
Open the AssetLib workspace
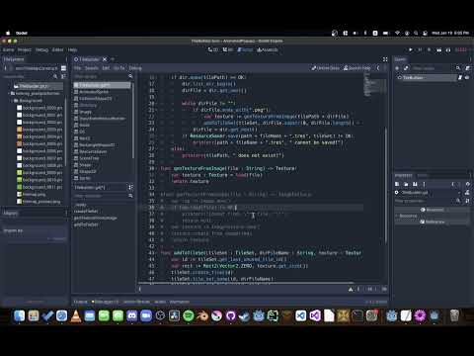coord(268,49)
